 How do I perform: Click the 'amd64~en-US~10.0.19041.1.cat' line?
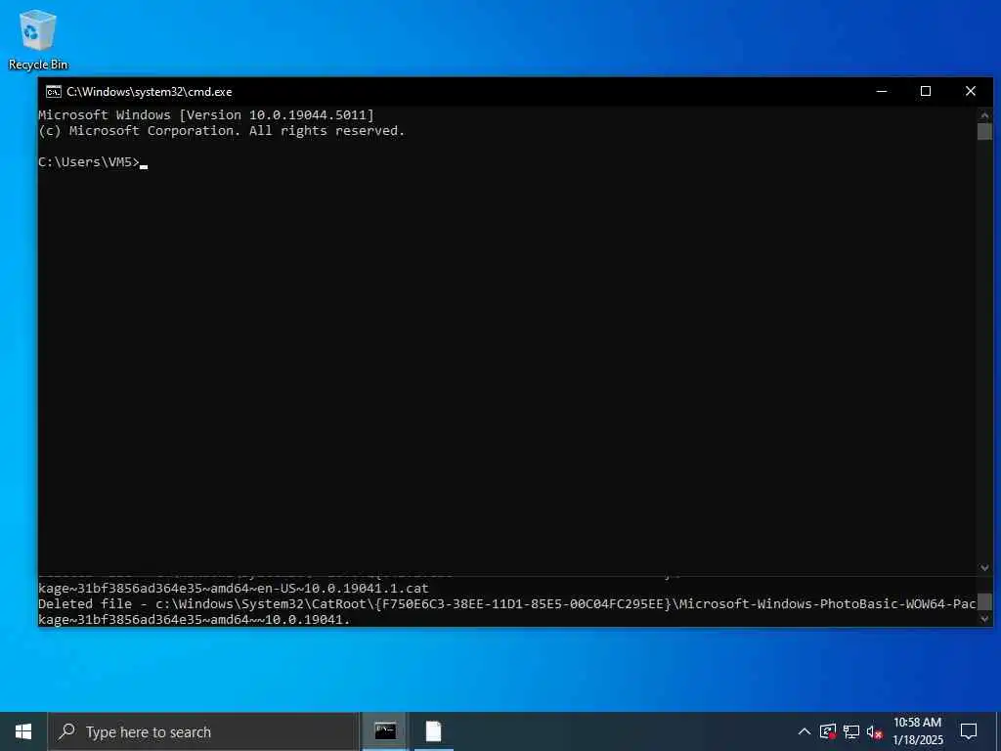point(233,588)
